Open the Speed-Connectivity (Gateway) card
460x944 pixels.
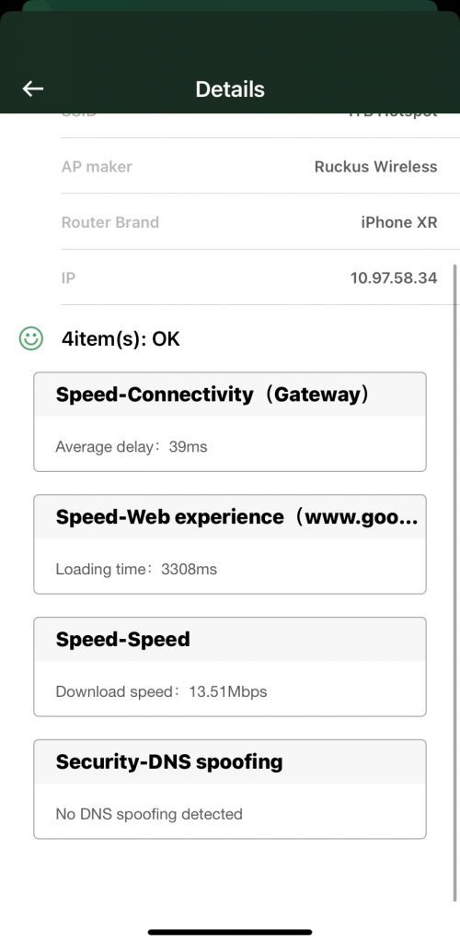(x=230, y=421)
